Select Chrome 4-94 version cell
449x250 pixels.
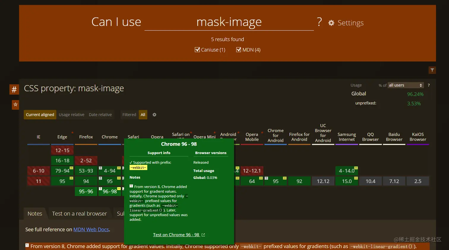pyautogui.click(x=110, y=171)
